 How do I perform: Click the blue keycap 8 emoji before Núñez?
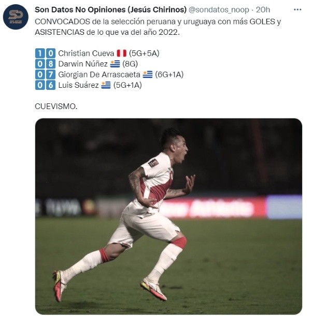tap(51, 64)
